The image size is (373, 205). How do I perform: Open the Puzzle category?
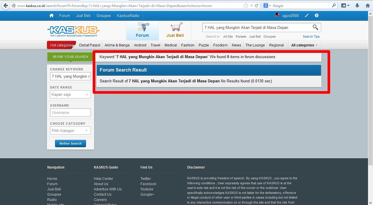click(204, 45)
